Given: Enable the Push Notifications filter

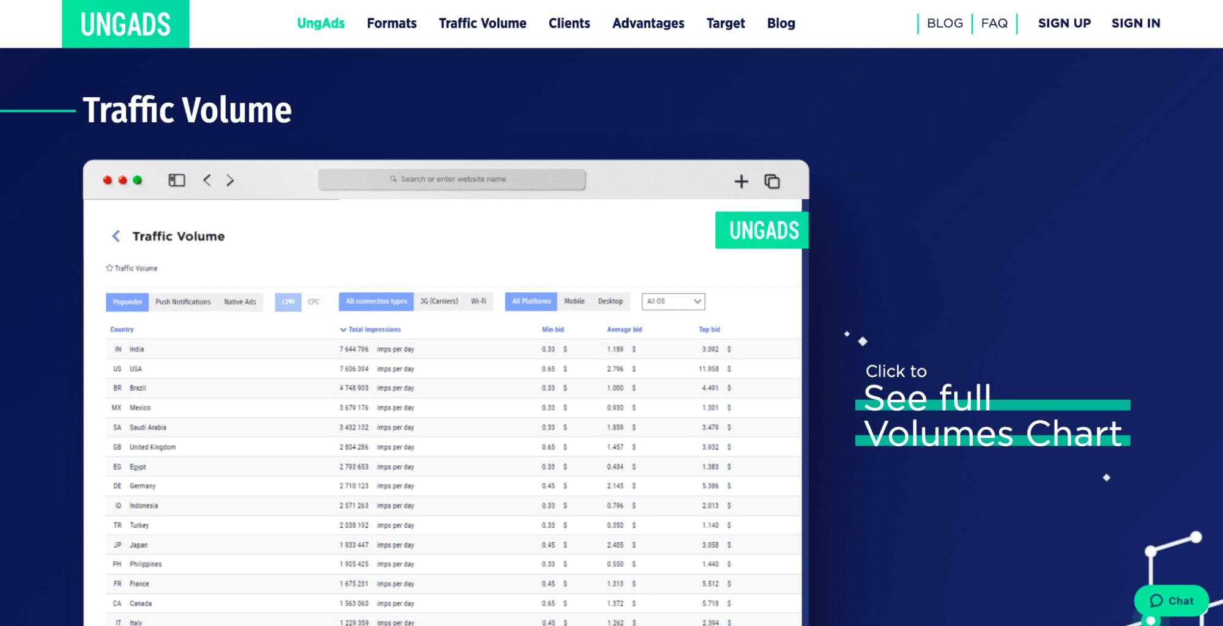Looking at the screenshot, I should point(184,301).
